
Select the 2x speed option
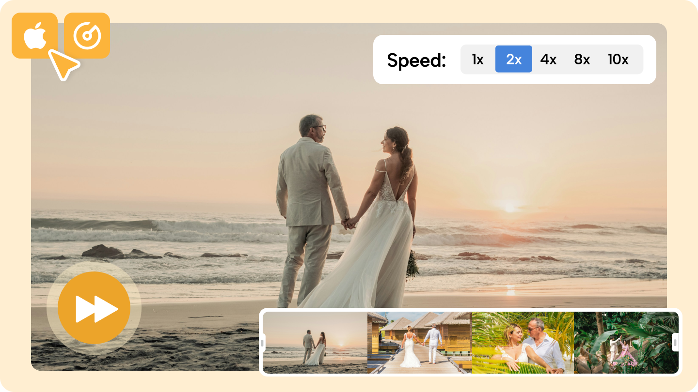pyautogui.click(x=514, y=59)
